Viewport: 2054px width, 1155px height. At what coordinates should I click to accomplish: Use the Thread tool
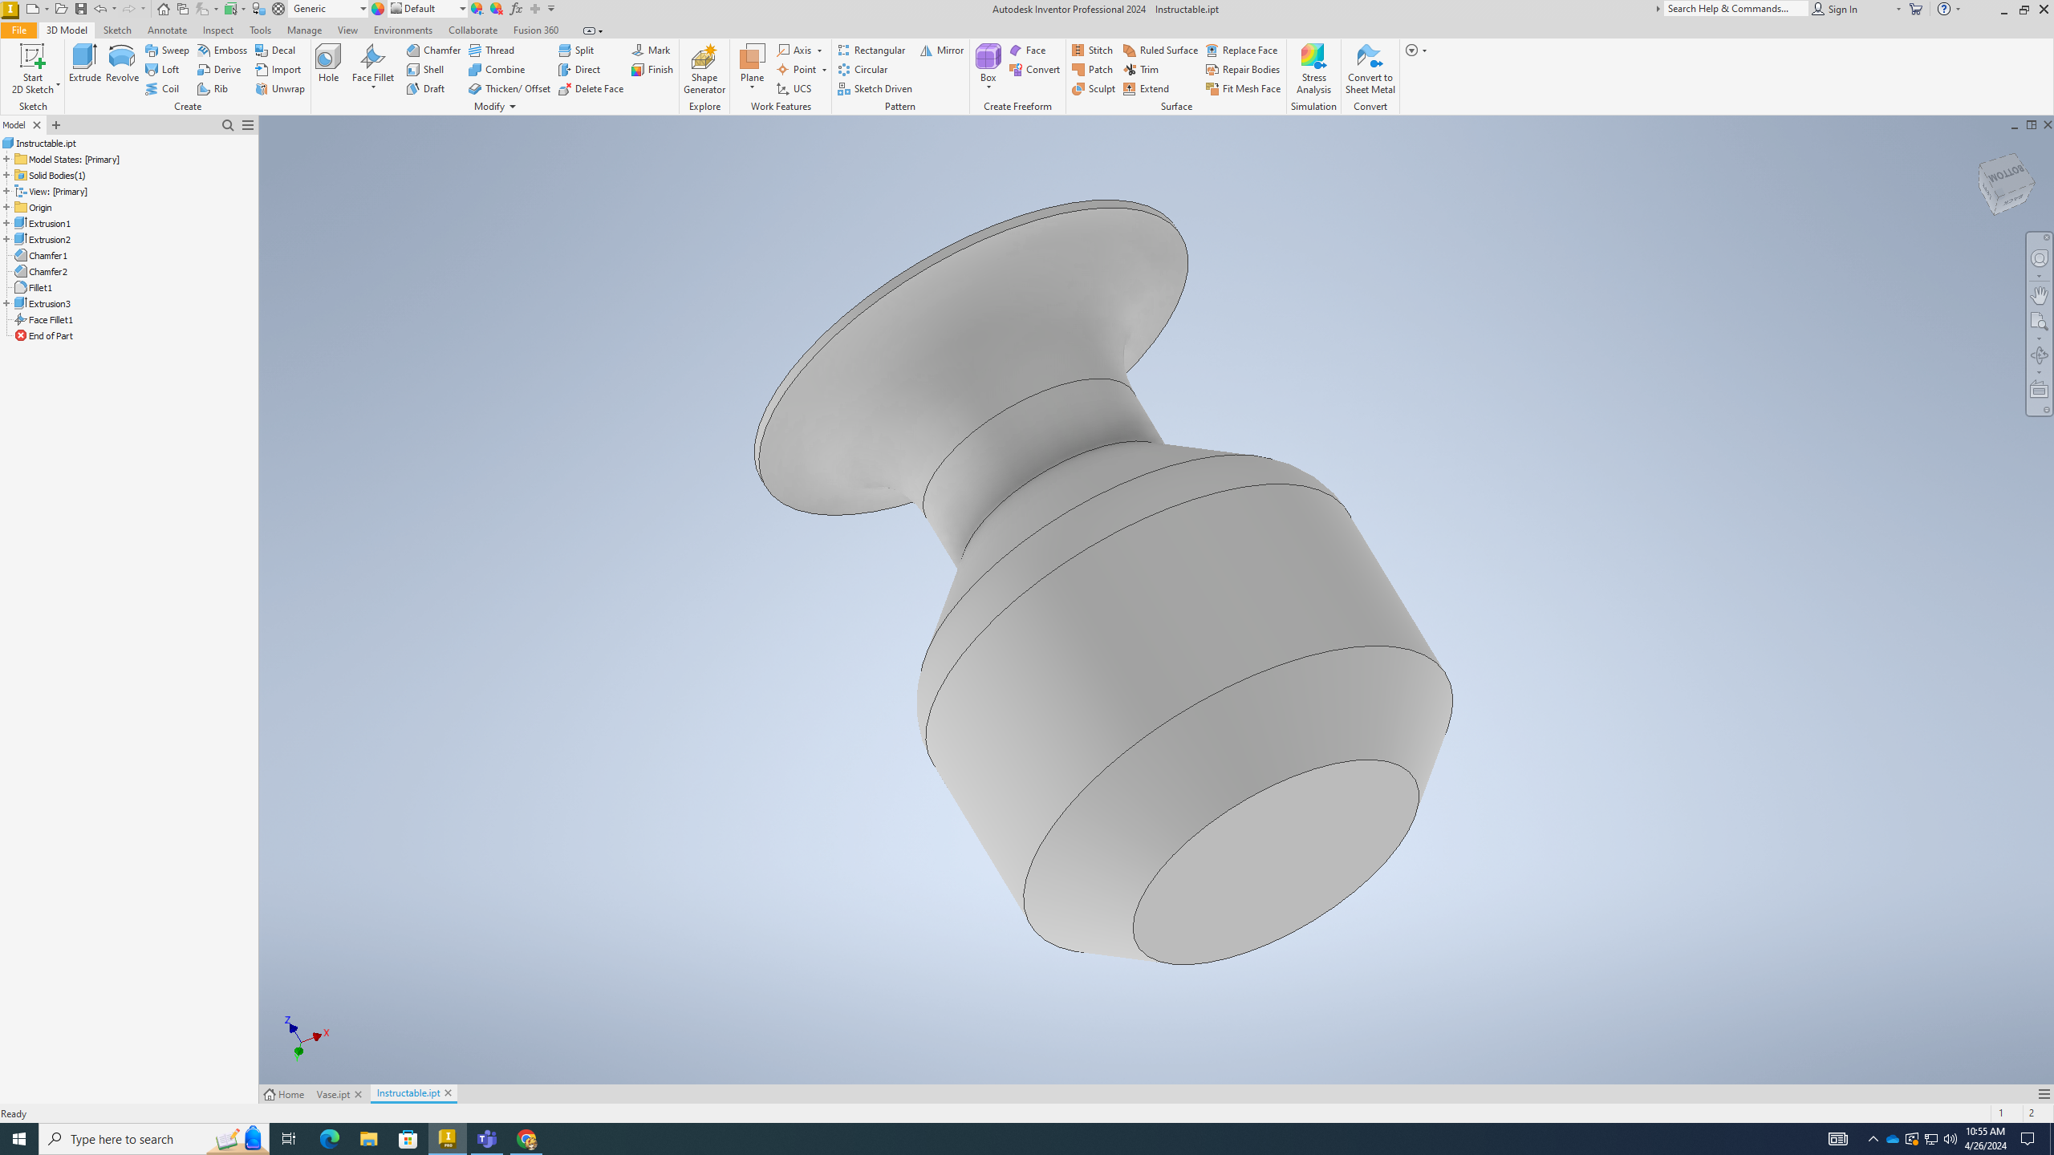click(x=492, y=50)
